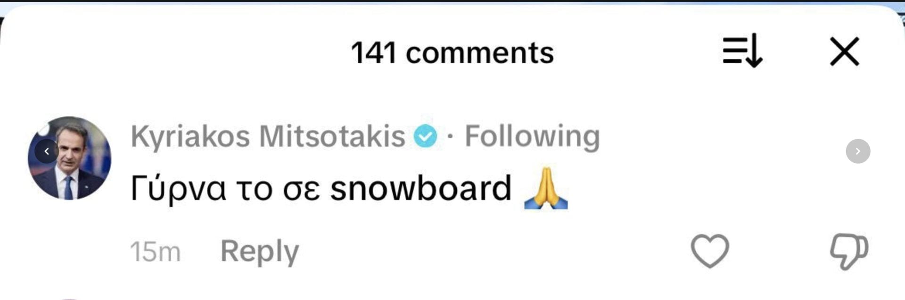This screenshot has height=300, width=905.
Task: Select the Greek comment text Γύρνα το σε
Action: (x=225, y=189)
